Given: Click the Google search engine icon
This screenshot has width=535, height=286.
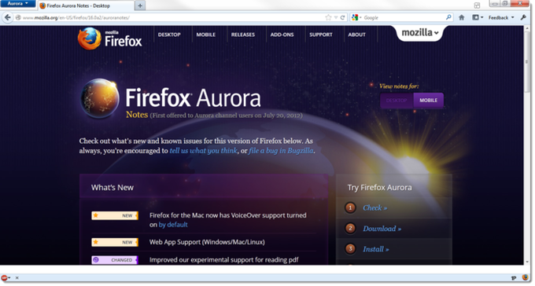Looking at the screenshot, I should tap(355, 17).
